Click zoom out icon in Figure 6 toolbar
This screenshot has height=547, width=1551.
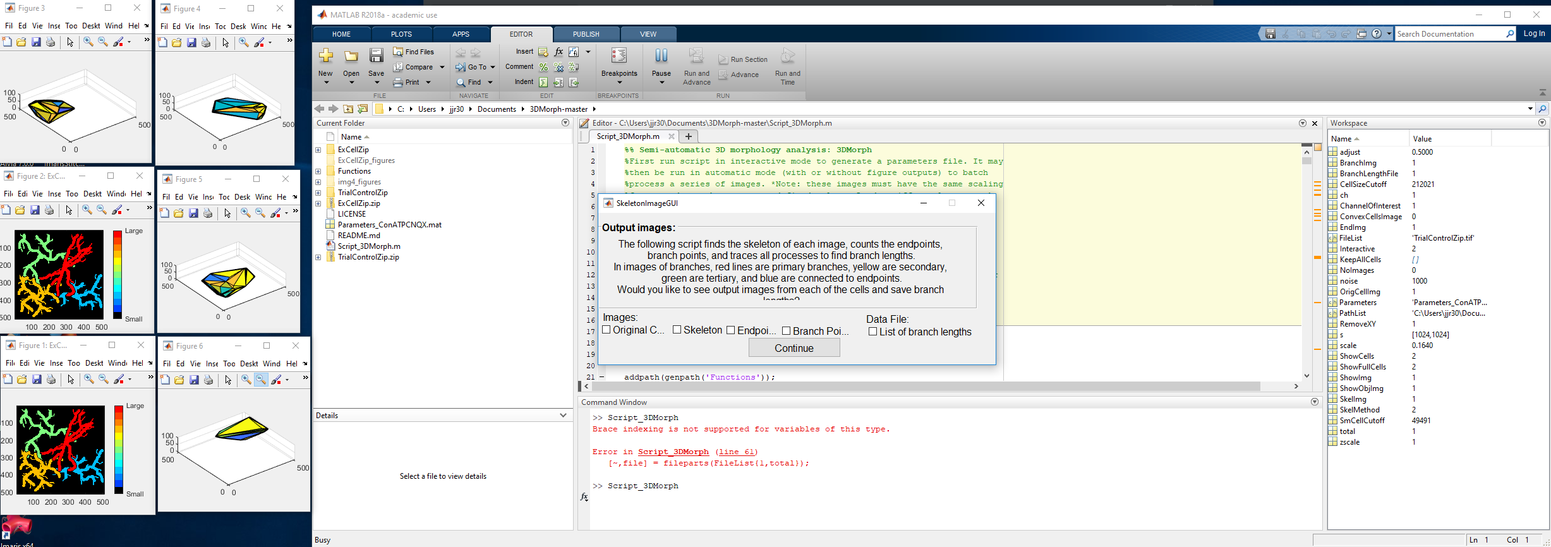[x=260, y=380]
